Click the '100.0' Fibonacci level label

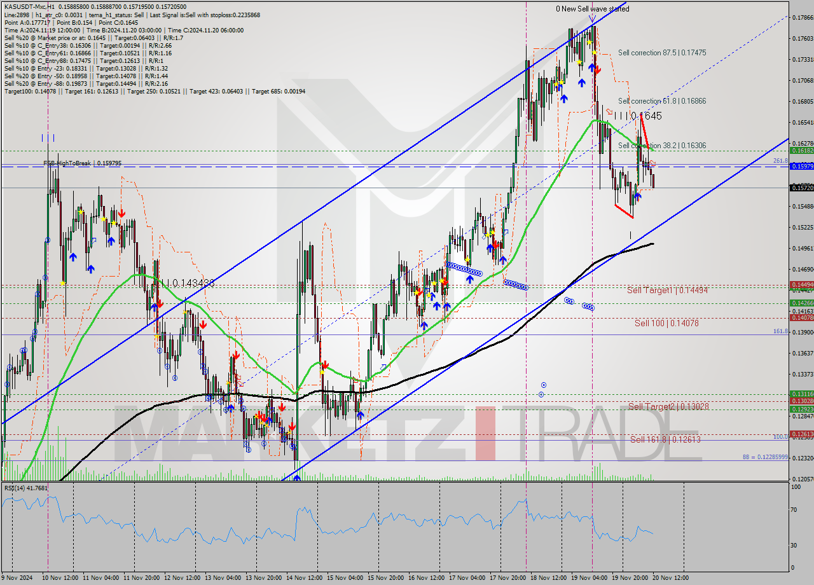tap(780, 437)
